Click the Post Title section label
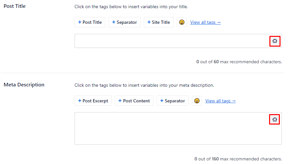Screen dimensions: 290x164 tap(14, 6)
